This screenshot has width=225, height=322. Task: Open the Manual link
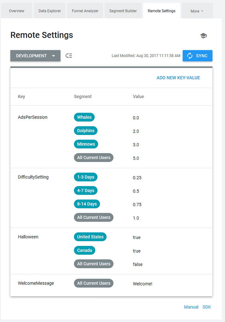[x=191, y=307]
